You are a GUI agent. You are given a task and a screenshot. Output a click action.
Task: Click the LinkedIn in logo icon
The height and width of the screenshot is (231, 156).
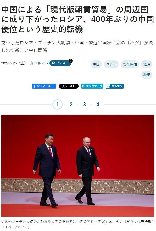108,86
